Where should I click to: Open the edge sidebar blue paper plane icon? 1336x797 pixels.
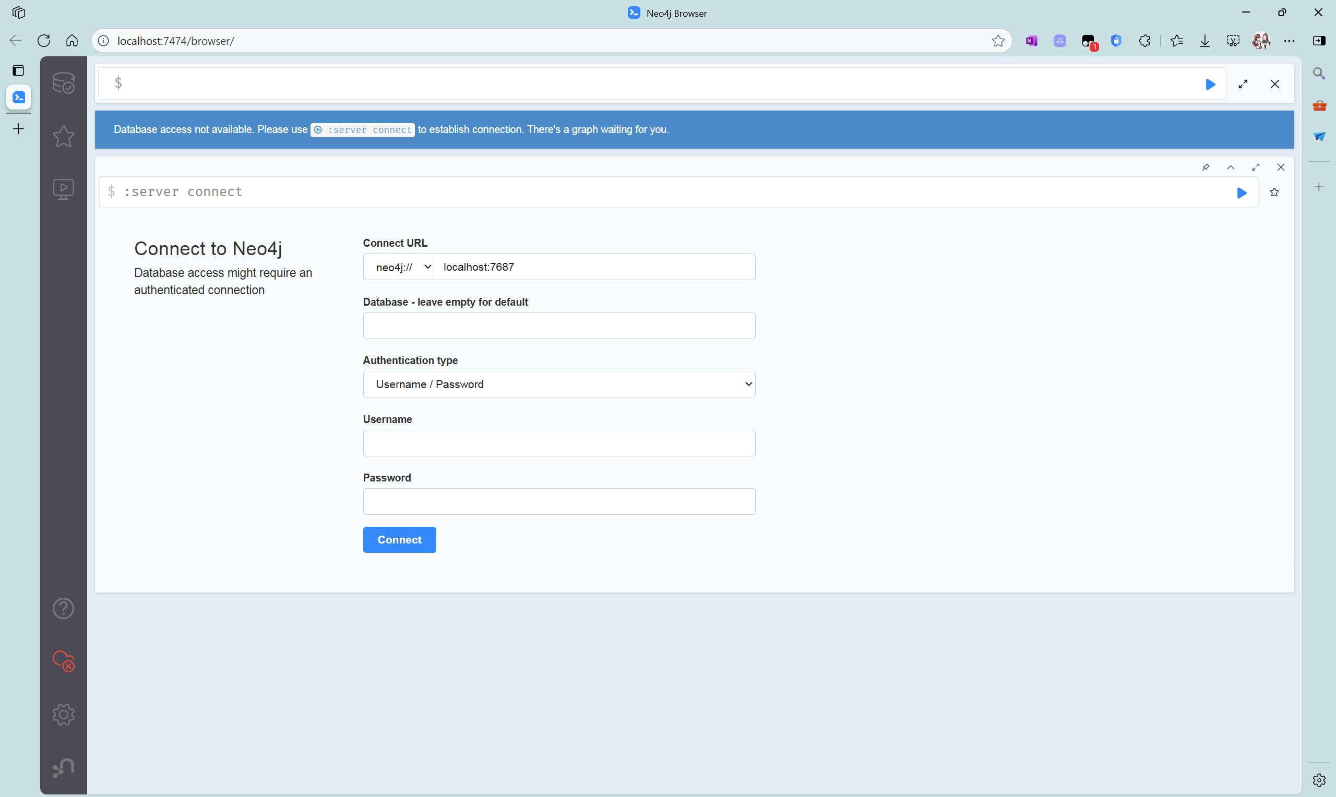1319,137
